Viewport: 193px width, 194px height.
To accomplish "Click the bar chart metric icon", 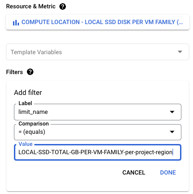I will 16,23.
